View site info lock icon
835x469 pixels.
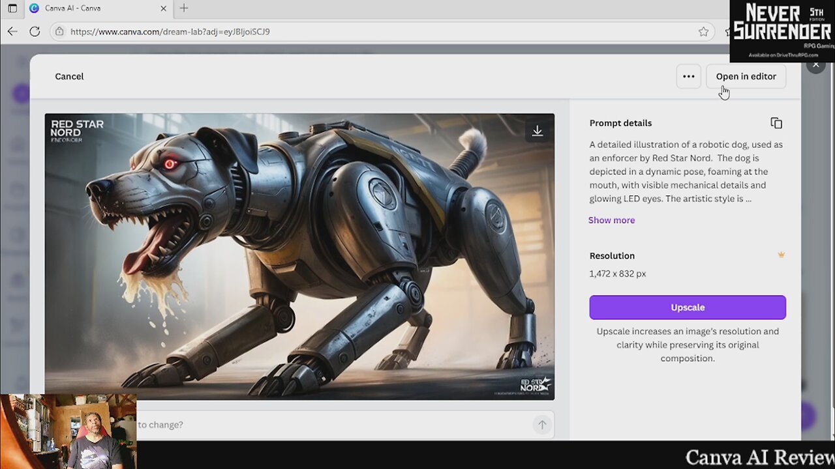point(59,31)
